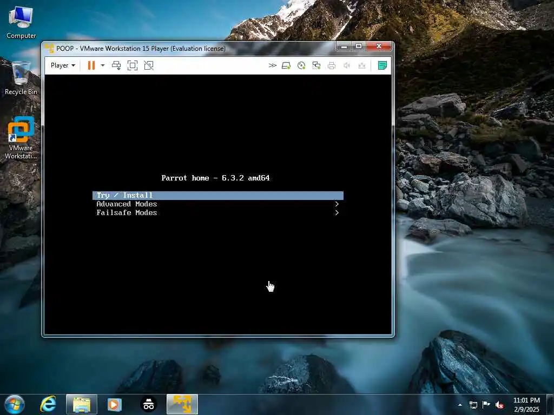The image size is (554, 415).
Task: Minimize the VMware Player window
Action: point(344,46)
